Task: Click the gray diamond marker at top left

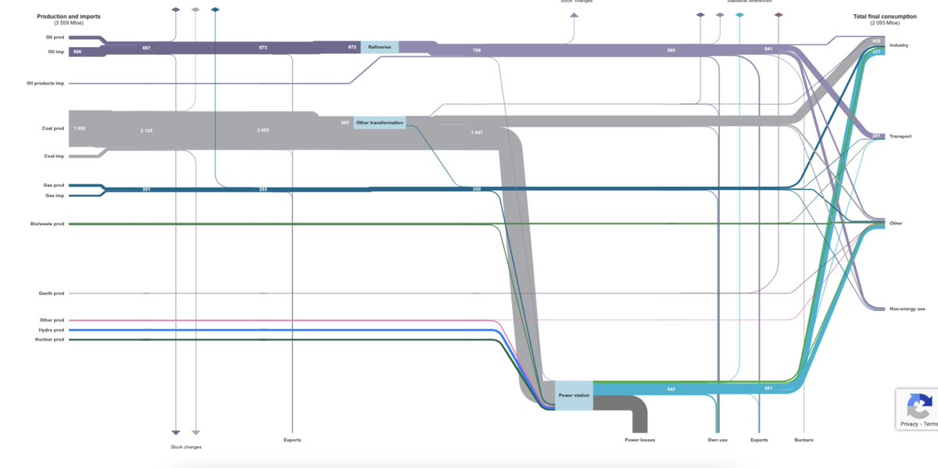Action: point(195,10)
